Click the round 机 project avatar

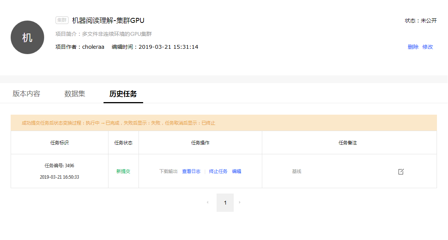(27, 37)
